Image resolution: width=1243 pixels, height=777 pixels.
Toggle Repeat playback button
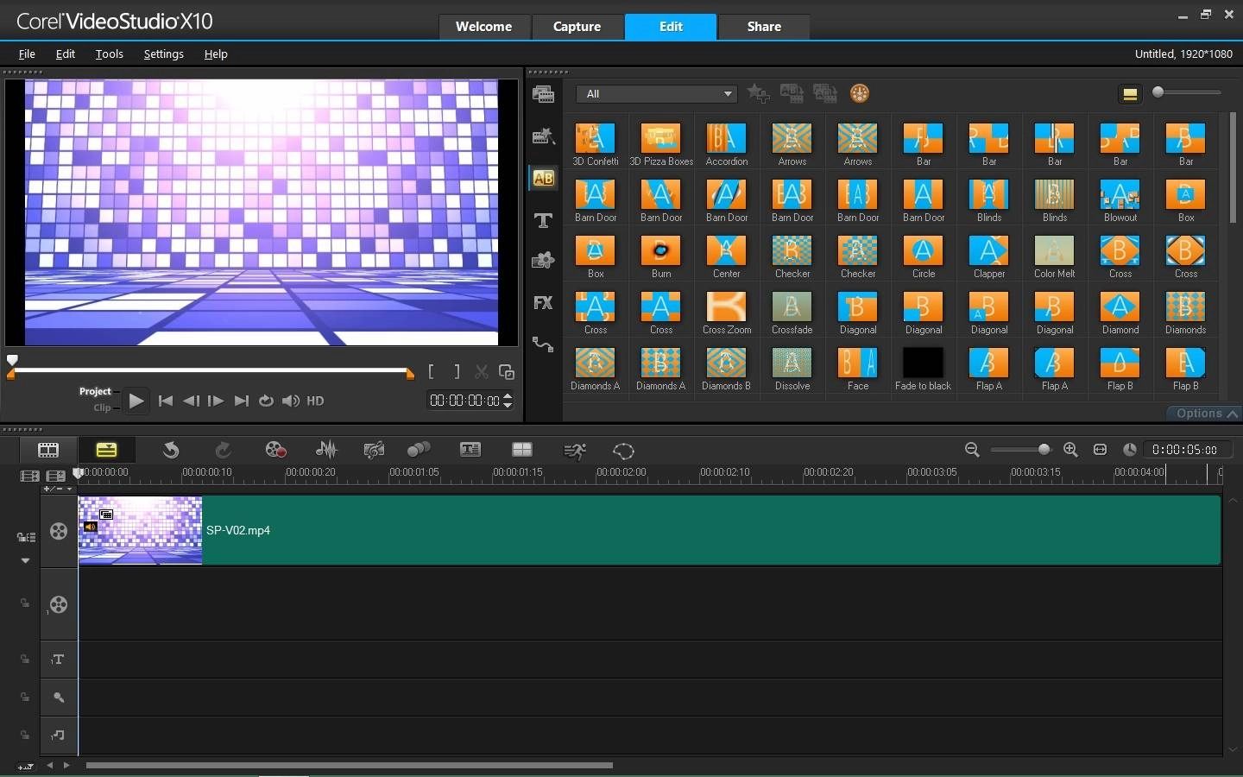266,401
